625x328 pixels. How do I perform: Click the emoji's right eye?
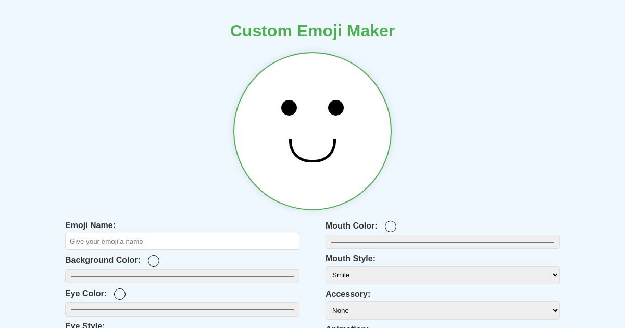coord(336,108)
